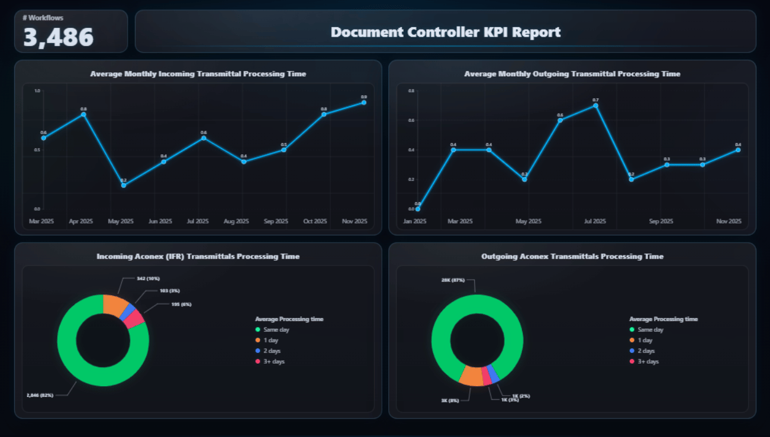The width and height of the screenshot is (770, 437).
Task: Select the red 3+ days slice of incoming donut
Action: point(136,319)
